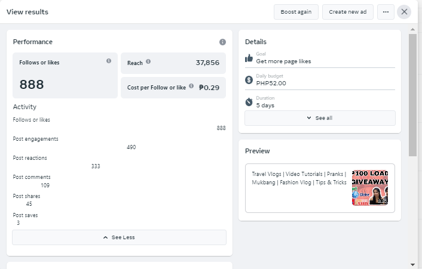This screenshot has width=422, height=269.
Task: Click info icon next to Reach
Action: (x=148, y=61)
